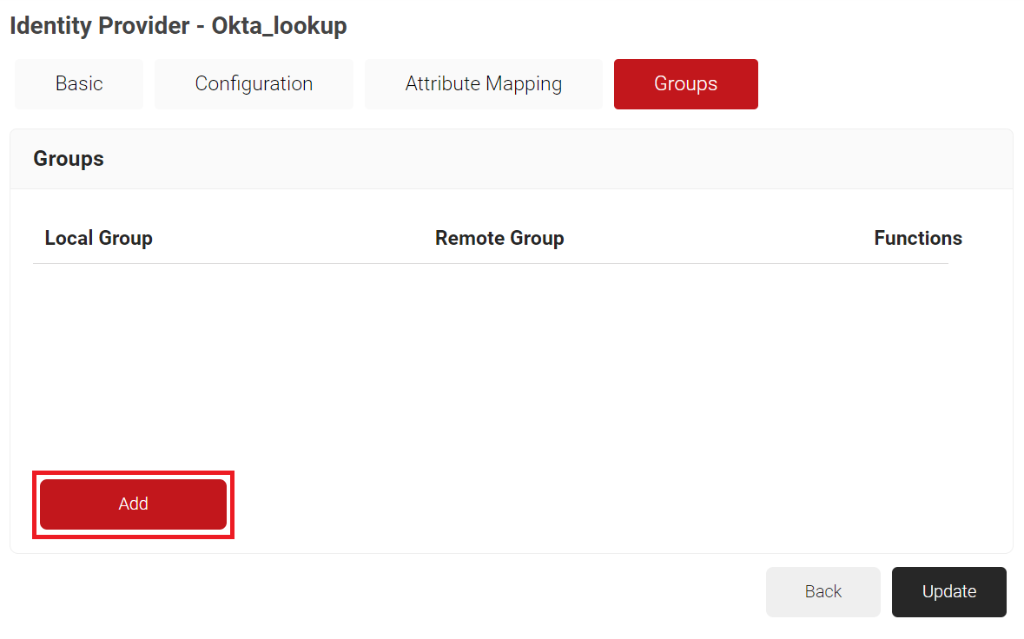Open the Basic tab
Screen dimensions: 1024x639
click(x=79, y=84)
